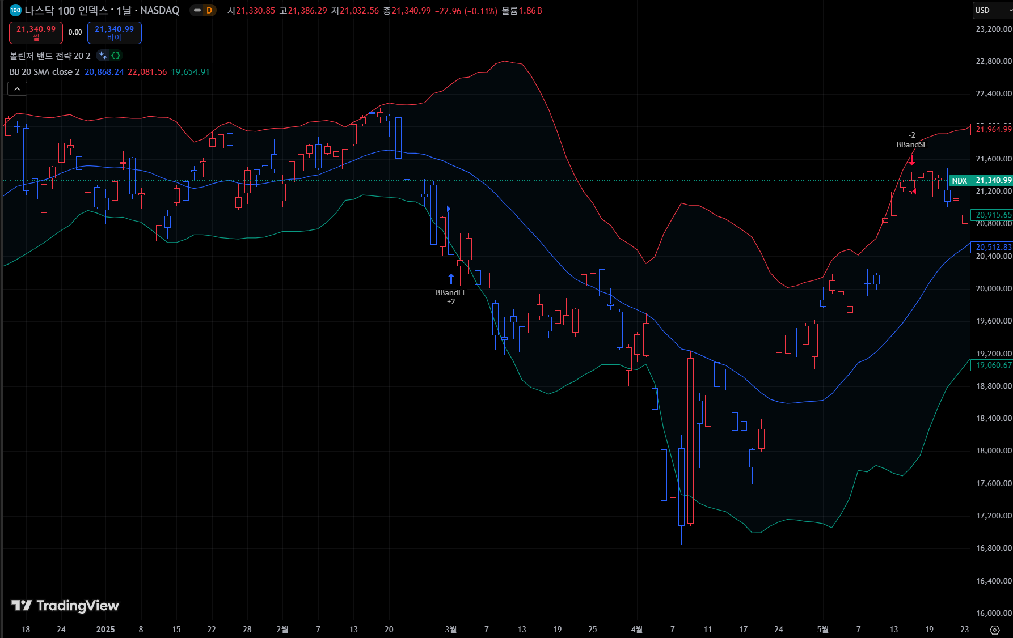The image size is (1013, 638).
Task: Click the low value 저21,032.56
Action: (355, 11)
